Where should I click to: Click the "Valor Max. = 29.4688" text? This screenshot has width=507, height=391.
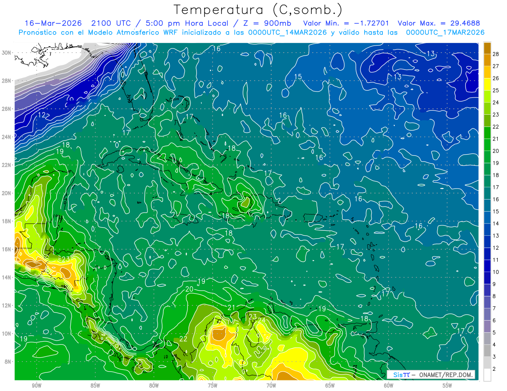pyautogui.click(x=439, y=23)
